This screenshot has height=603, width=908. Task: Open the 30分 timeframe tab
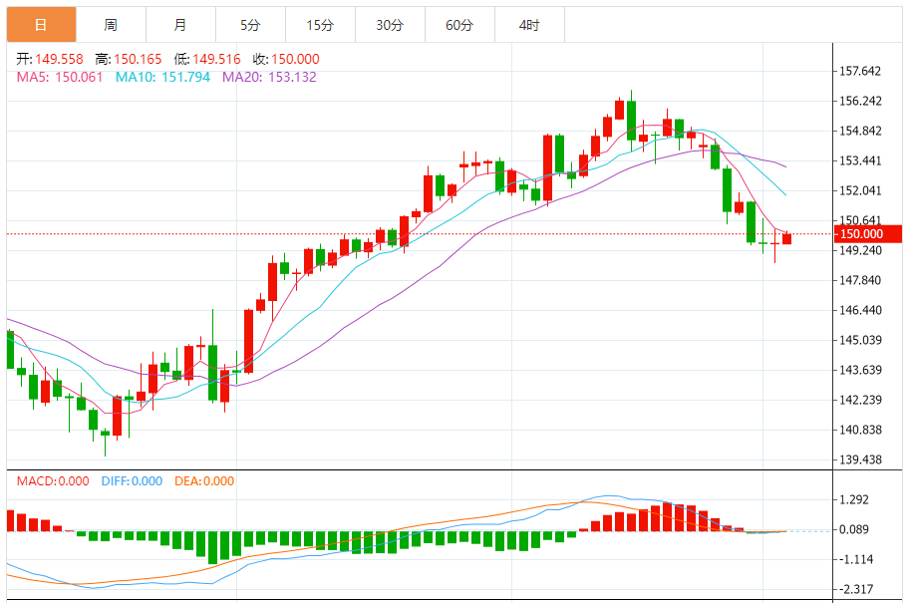tap(390, 25)
